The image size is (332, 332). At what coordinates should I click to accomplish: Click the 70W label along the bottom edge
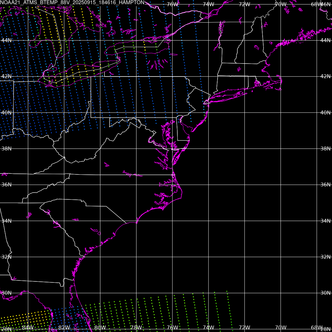click(281, 327)
